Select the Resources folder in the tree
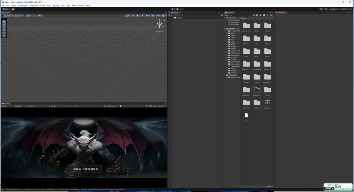 tap(234, 55)
